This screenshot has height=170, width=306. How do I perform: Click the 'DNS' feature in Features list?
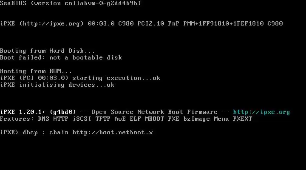pos(43,119)
